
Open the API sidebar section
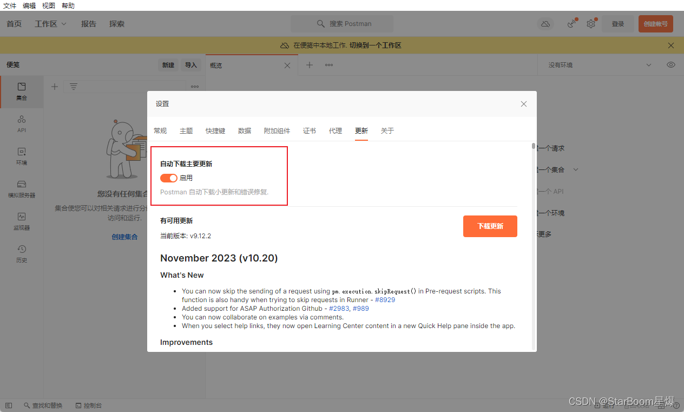click(22, 124)
